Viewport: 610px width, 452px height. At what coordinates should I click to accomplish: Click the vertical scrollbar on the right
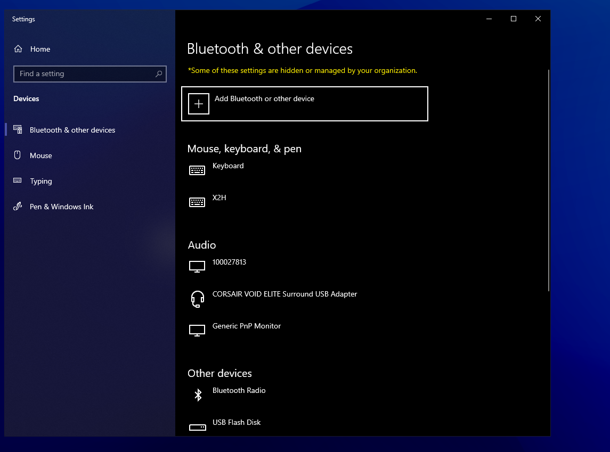[x=548, y=181]
